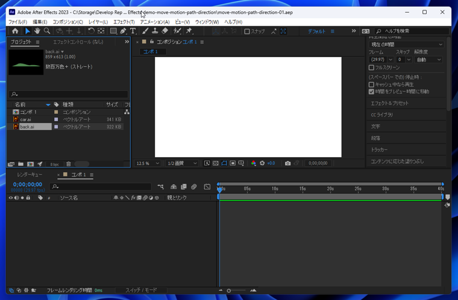
Task: Select the Eraser tool
Action: 165,31
